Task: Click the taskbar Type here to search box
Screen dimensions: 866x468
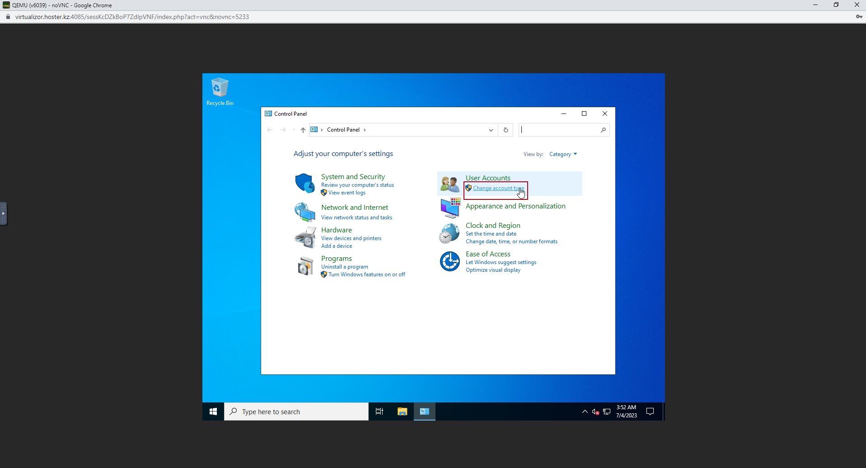Action: point(296,411)
